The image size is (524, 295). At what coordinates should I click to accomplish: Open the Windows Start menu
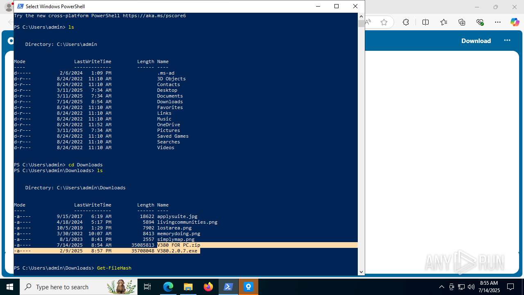10,287
